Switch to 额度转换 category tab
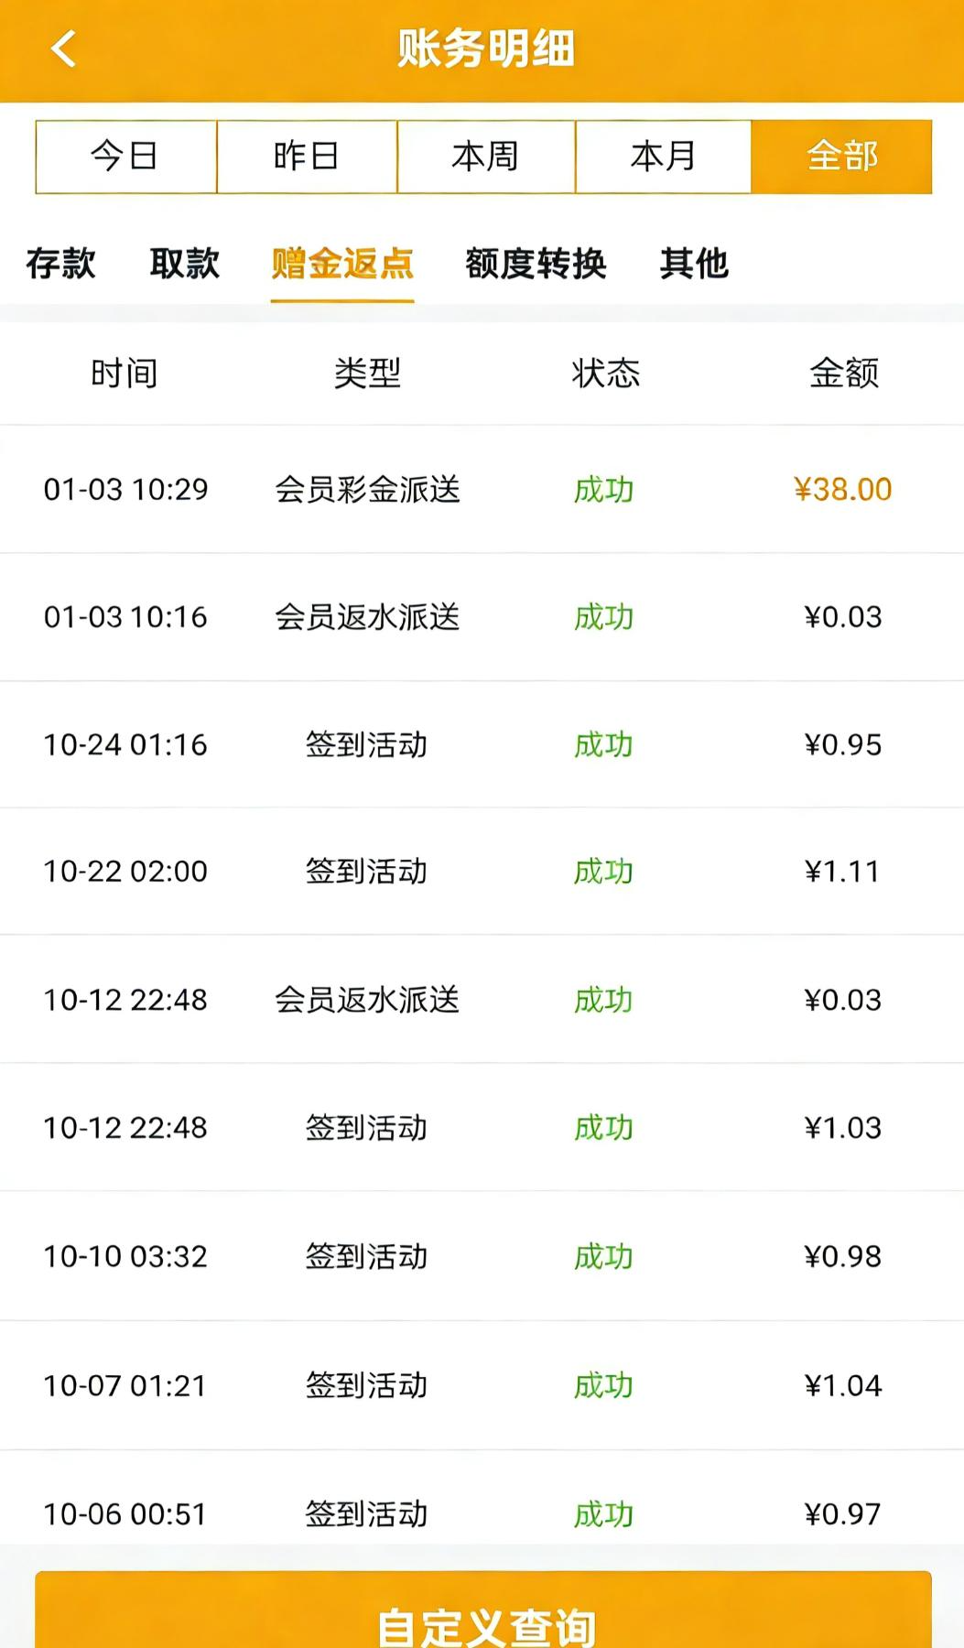Viewport: 964px width, 1648px height. (x=536, y=264)
